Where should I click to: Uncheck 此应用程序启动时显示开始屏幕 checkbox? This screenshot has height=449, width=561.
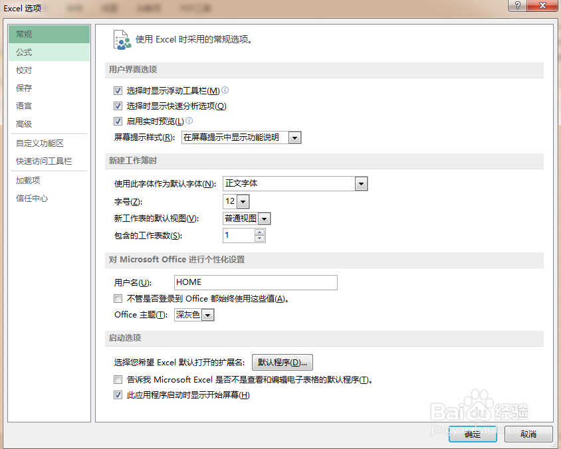click(x=118, y=395)
